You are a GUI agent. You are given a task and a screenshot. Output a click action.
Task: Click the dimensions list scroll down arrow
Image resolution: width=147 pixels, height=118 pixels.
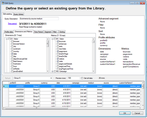pyautogui.click(x=48, y=71)
